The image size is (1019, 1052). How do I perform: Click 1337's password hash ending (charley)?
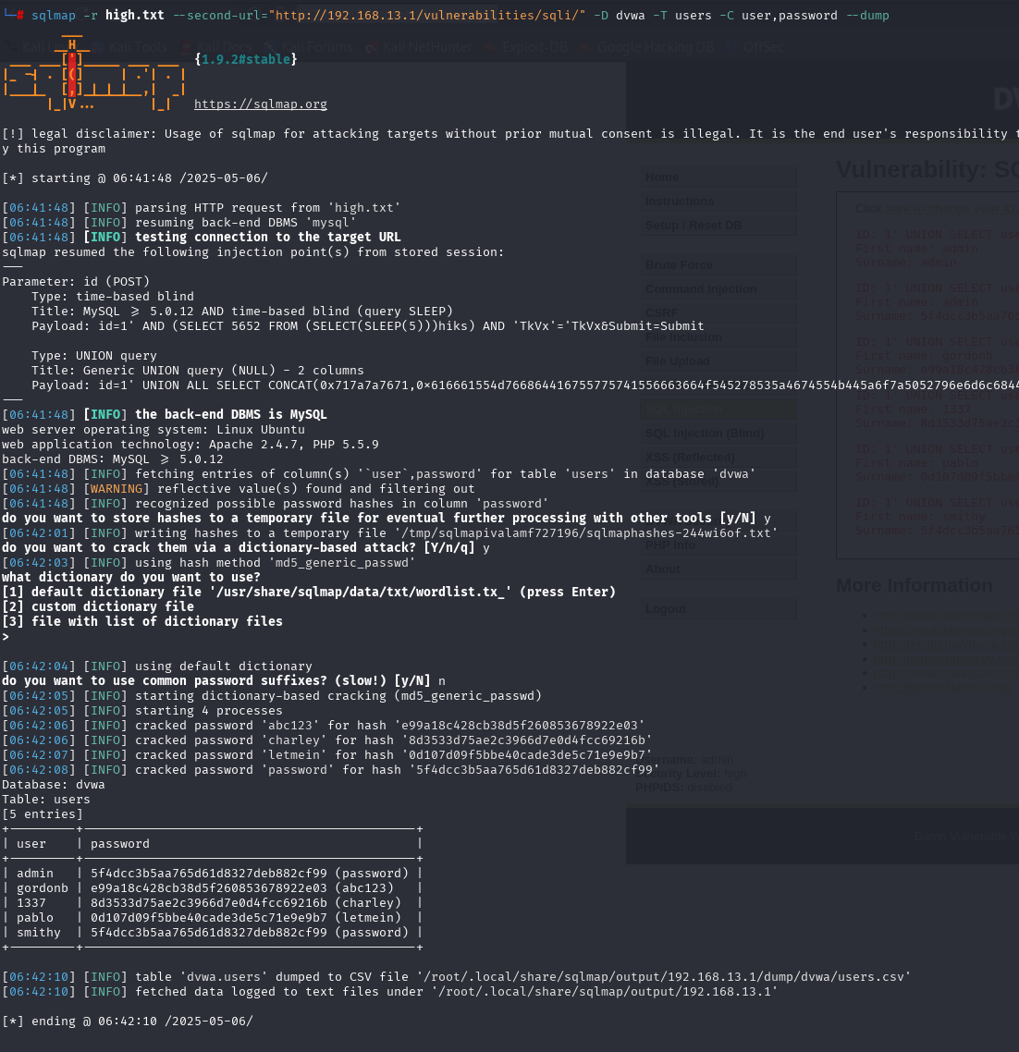[246, 902]
